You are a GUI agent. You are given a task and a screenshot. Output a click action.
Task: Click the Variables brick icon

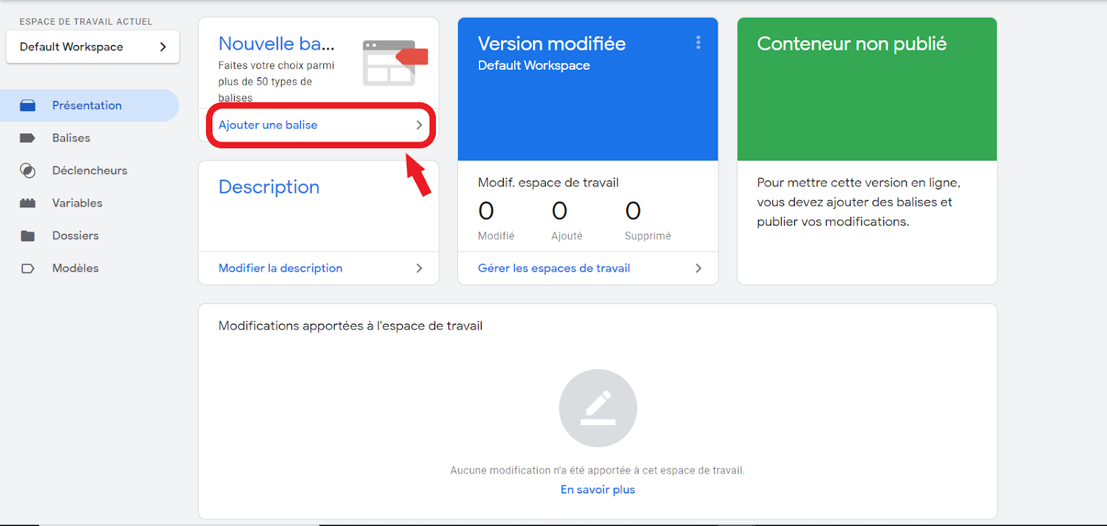click(x=28, y=203)
